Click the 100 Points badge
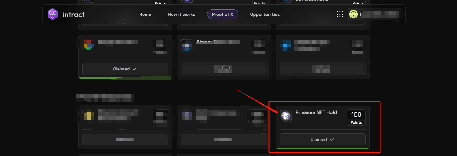Viewport: 457px width, 156px height. click(x=356, y=117)
